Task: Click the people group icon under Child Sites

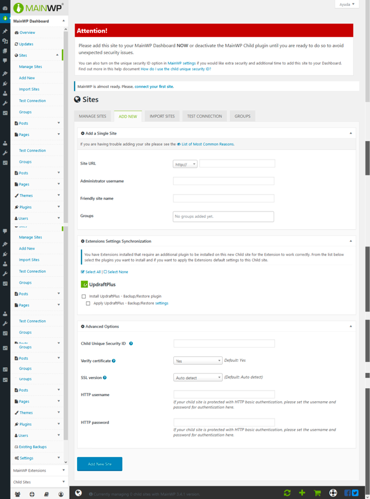Action: (x=17, y=494)
